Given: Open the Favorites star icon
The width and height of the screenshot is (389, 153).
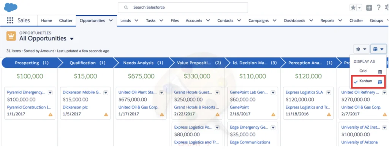Looking at the screenshot, I should coord(353,8).
